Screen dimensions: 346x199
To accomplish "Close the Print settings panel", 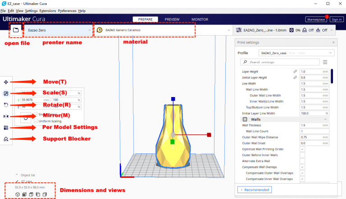I will (x=333, y=42).
